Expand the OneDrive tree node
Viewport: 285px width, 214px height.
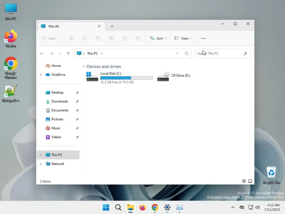(x=41, y=75)
